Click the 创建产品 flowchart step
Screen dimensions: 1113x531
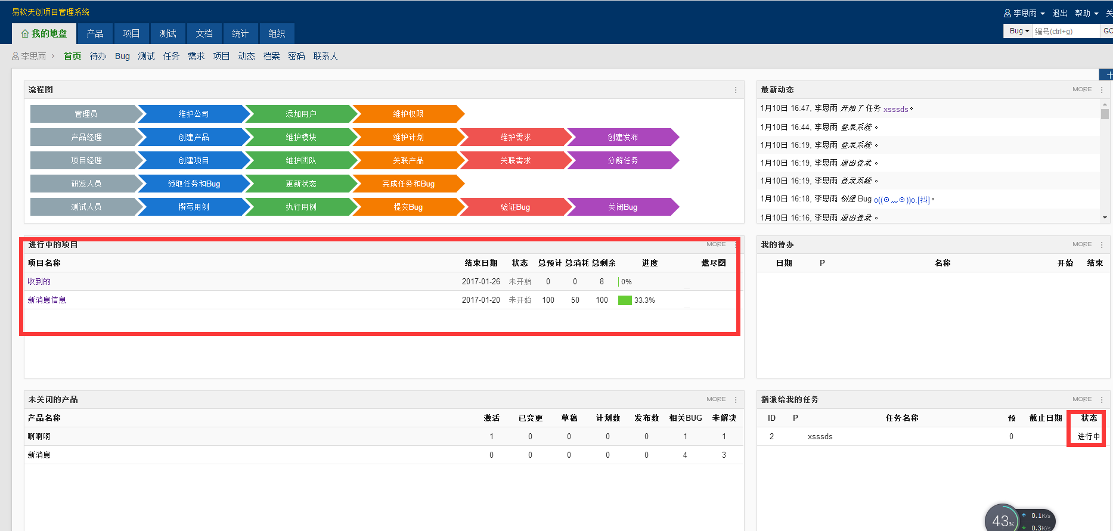[x=194, y=137]
